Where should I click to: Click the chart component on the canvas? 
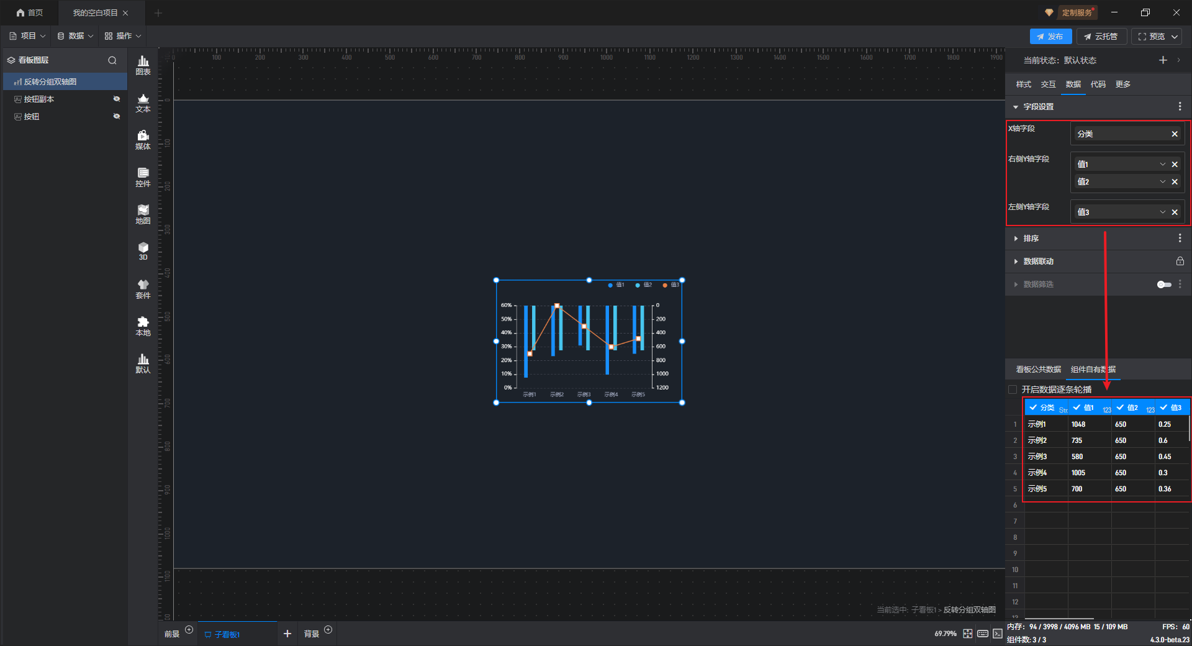point(589,341)
